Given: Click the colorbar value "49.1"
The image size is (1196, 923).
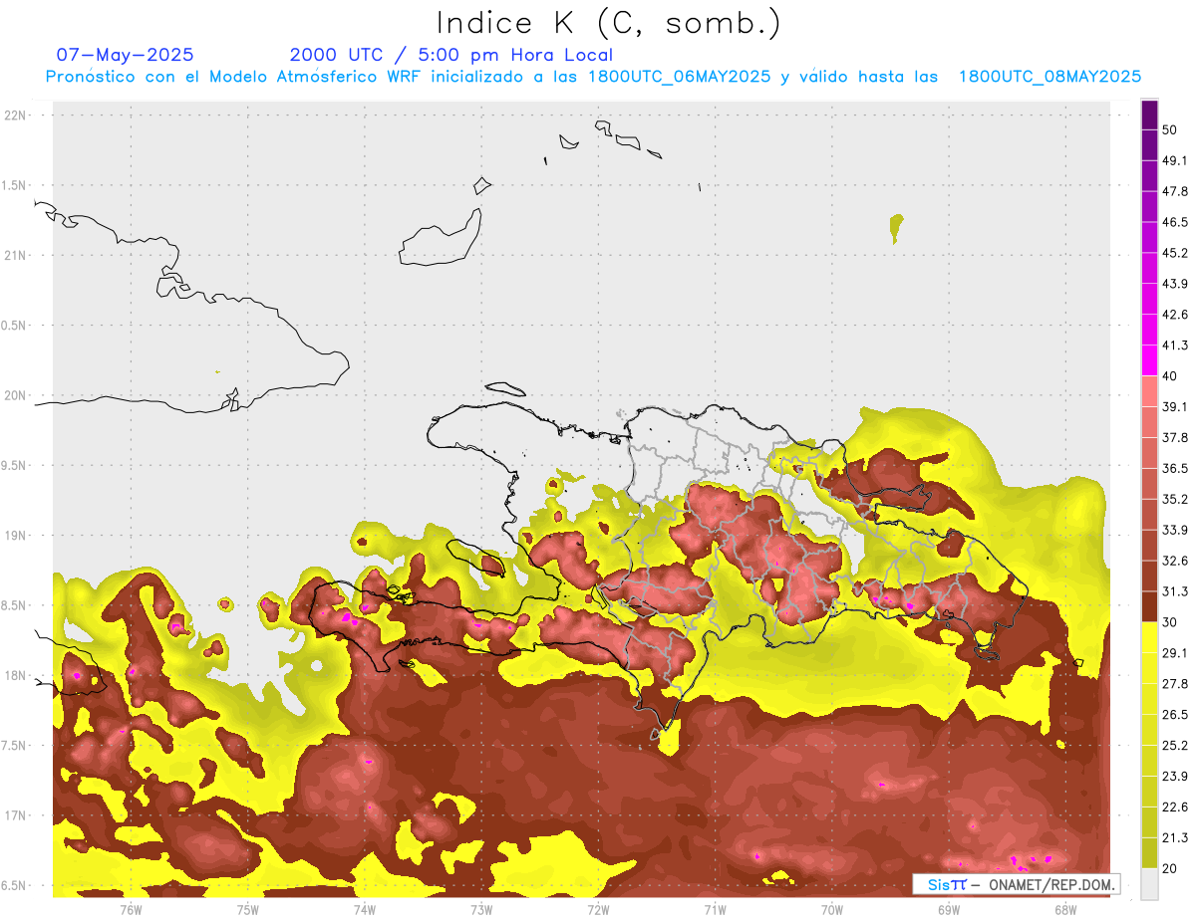Looking at the screenshot, I should 1174,160.
